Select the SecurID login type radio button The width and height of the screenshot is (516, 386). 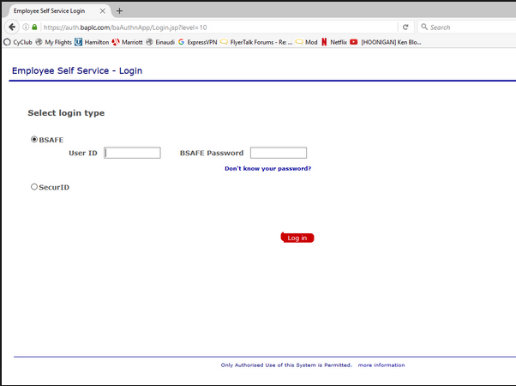click(x=34, y=187)
